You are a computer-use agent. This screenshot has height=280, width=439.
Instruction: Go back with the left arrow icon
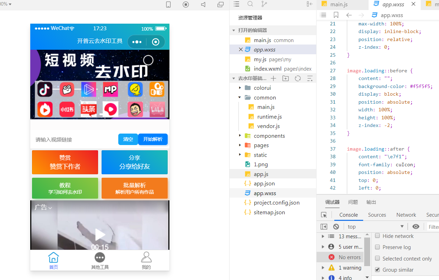349,15
